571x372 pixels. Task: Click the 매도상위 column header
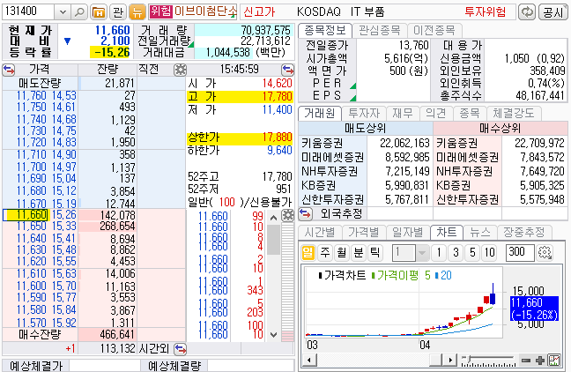366,128
